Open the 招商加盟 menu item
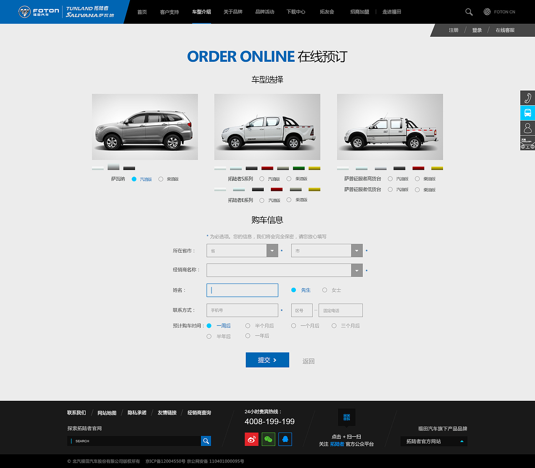Image resolution: width=535 pixels, height=468 pixels. (x=359, y=12)
